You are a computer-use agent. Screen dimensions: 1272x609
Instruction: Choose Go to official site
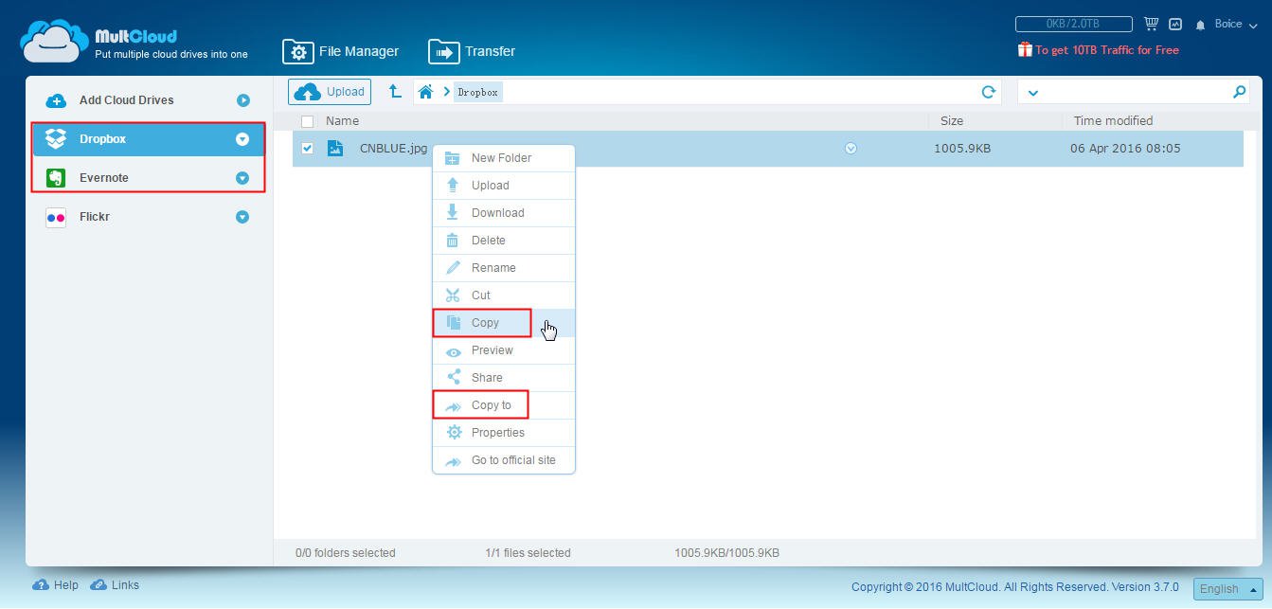[504, 460]
